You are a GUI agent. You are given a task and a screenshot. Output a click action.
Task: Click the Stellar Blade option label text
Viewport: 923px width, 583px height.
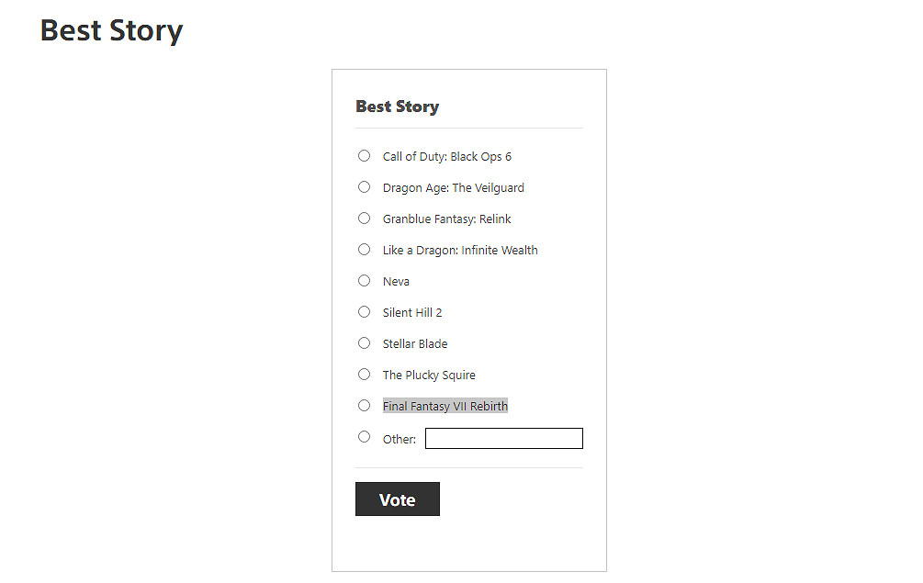click(x=415, y=344)
